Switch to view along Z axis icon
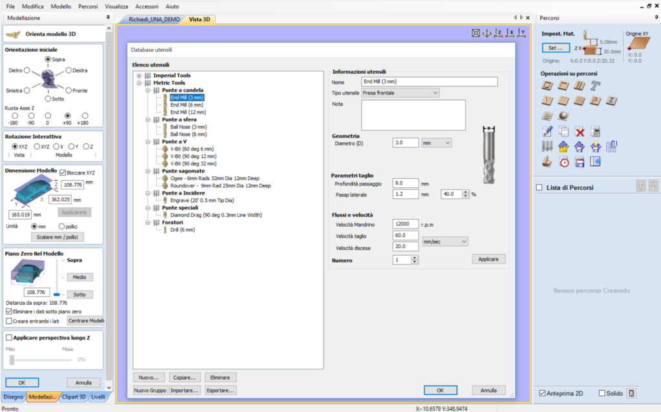 click(499, 33)
